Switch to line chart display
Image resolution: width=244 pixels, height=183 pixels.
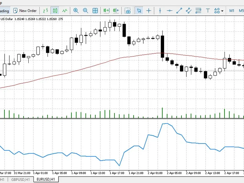[65, 11]
